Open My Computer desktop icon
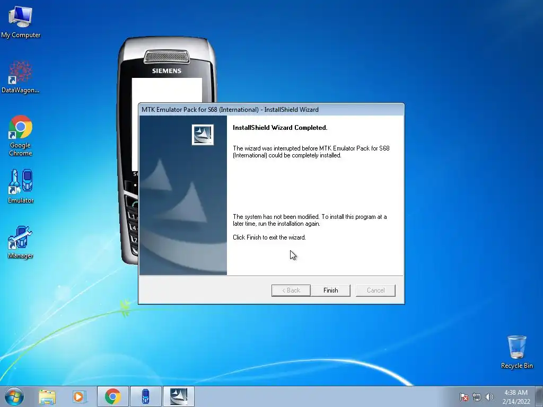Image resolution: width=543 pixels, height=407 pixels. point(21,22)
